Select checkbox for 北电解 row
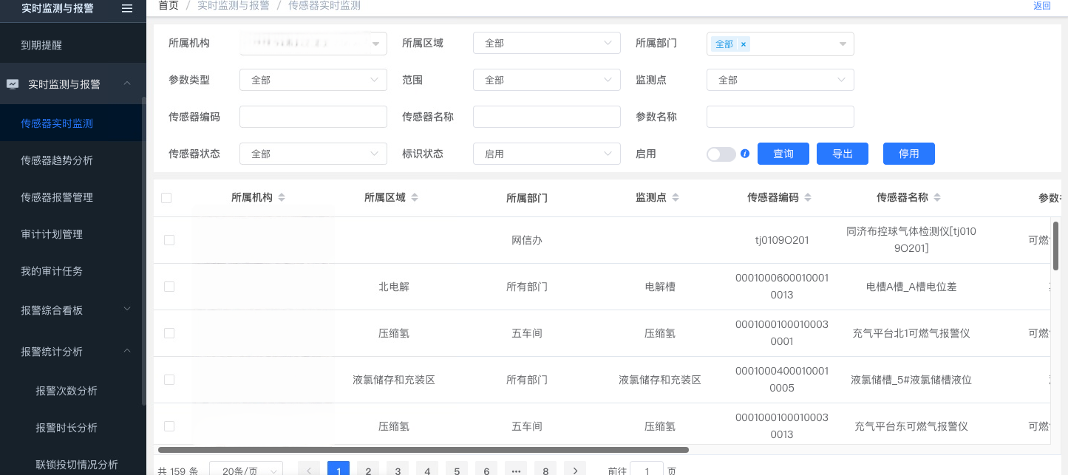1068x475 pixels. point(169,287)
